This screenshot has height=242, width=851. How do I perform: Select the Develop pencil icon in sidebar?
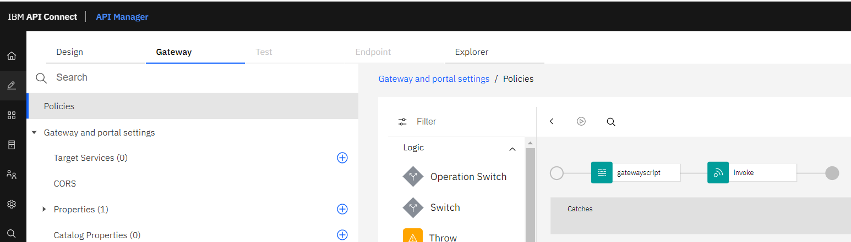(12, 85)
